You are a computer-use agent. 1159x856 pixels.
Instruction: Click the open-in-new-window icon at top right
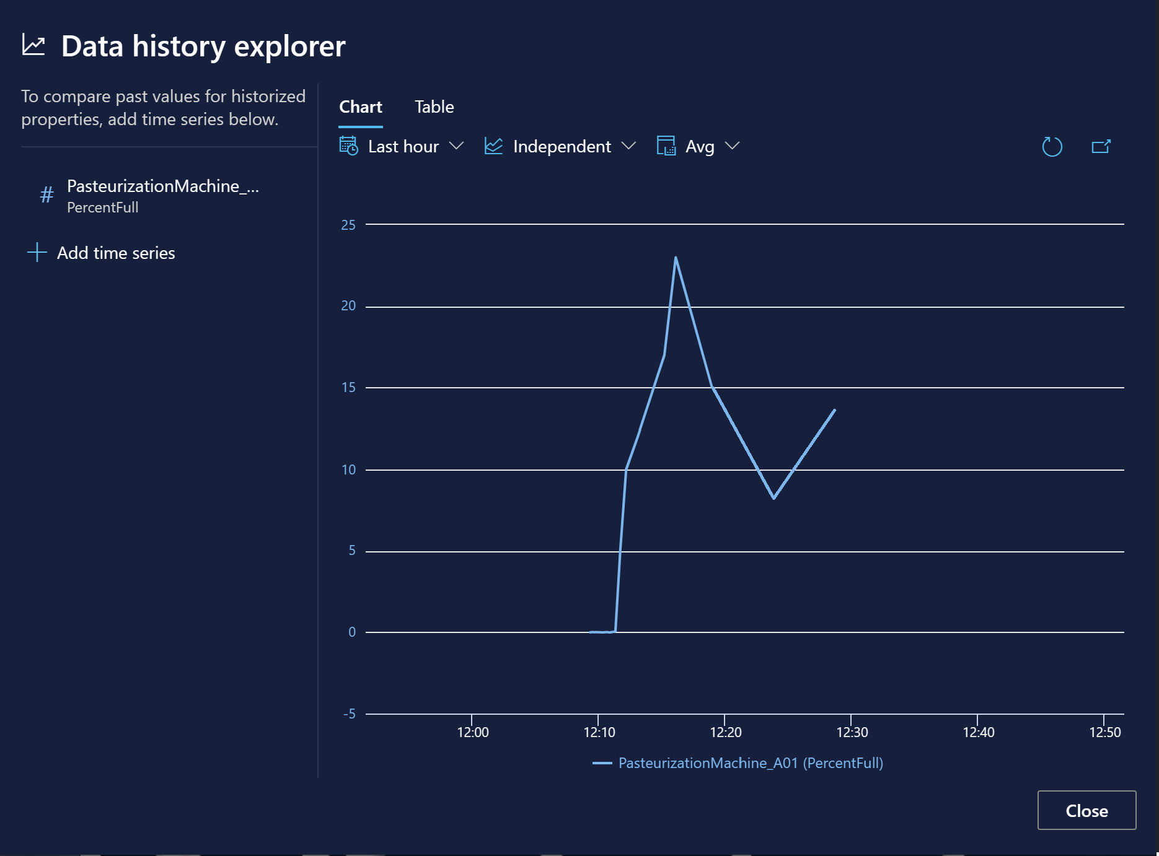(x=1101, y=147)
